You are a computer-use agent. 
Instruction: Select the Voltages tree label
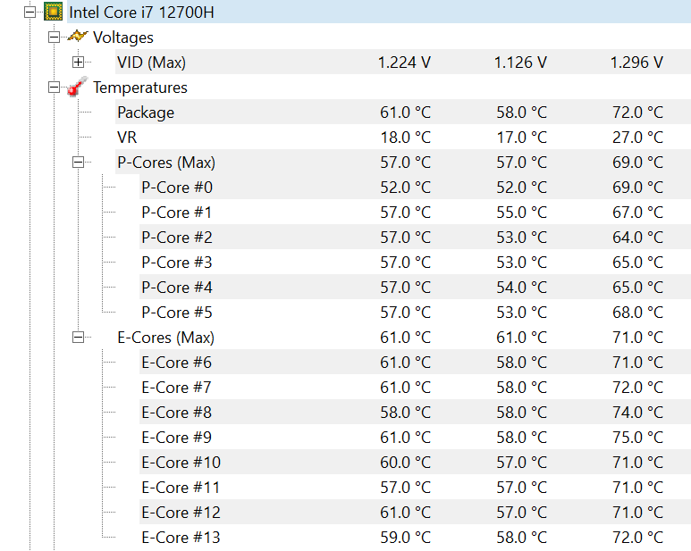click(123, 38)
